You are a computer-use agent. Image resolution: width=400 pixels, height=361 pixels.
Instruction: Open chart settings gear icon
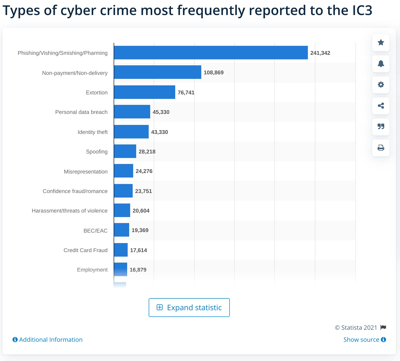point(381,85)
